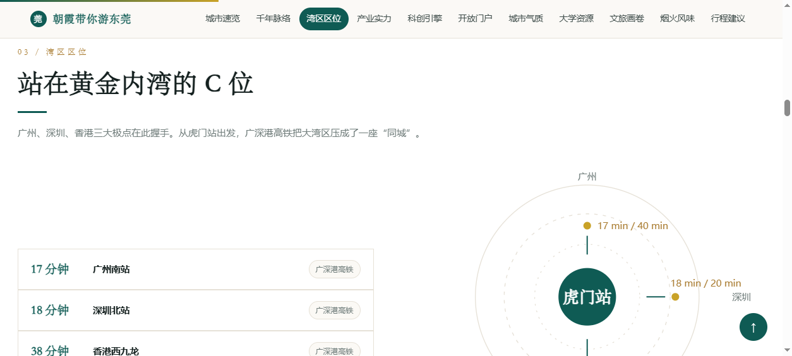Go to 大学资源 in the navigation
The image size is (792, 356).
click(x=577, y=19)
